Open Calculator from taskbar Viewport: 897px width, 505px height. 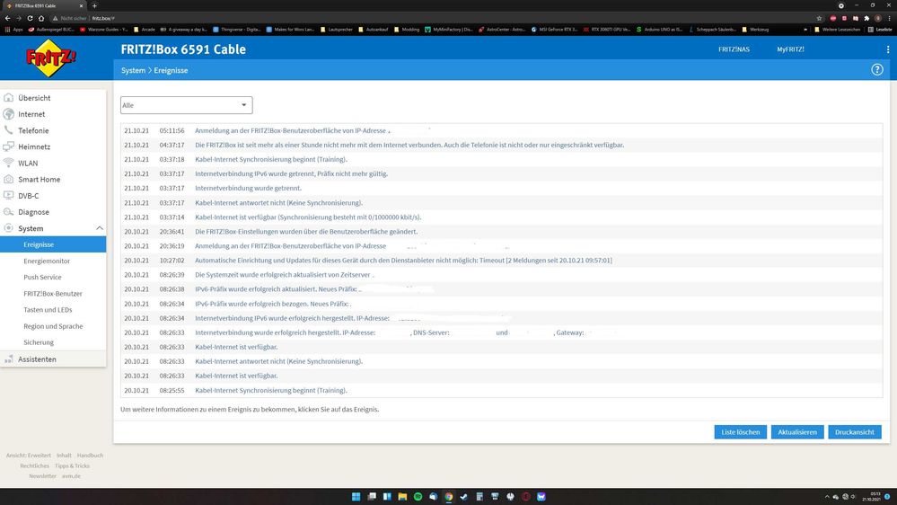point(479,496)
